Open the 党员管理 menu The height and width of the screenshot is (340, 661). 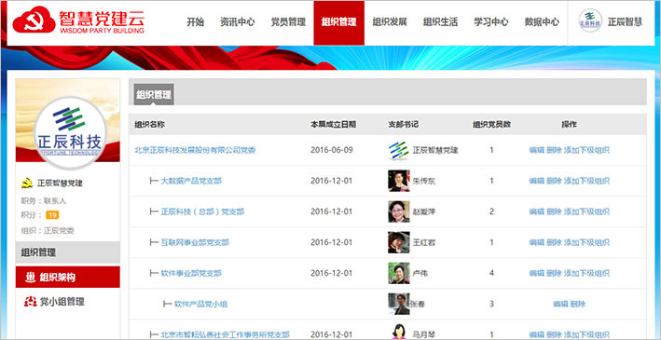pos(288,22)
